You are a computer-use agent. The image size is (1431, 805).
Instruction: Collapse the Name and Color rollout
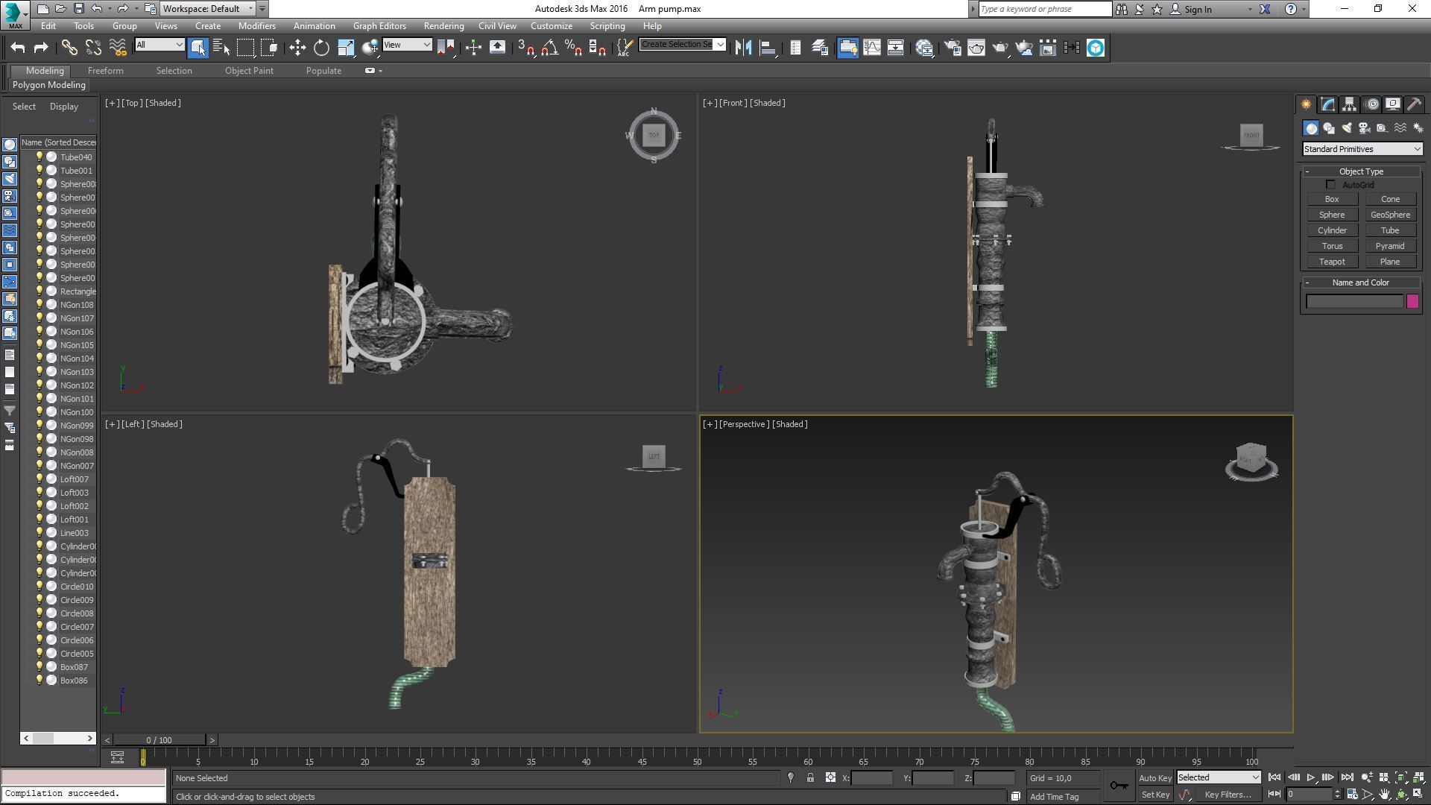click(x=1361, y=282)
